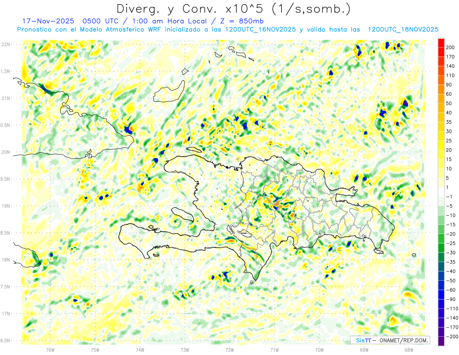Click the '71W' longitude label
The image size is (459, 355).
[274, 350]
